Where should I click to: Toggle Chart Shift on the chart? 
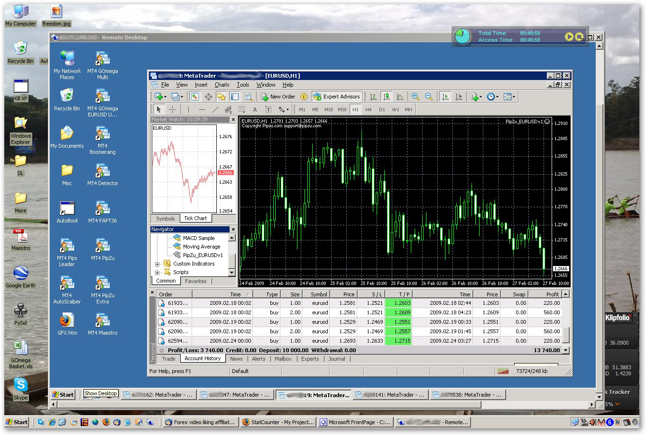pyautogui.click(x=458, y=97)
